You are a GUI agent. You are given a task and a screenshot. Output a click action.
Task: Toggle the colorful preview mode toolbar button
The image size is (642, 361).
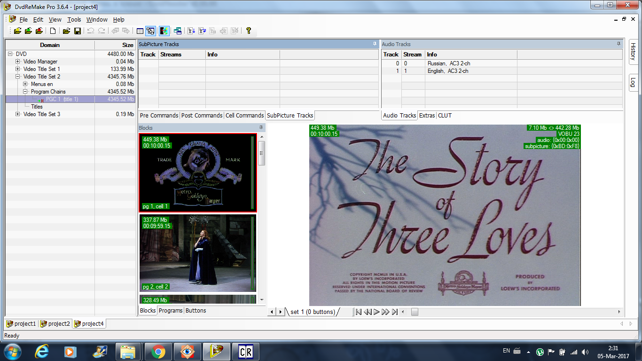164,31
